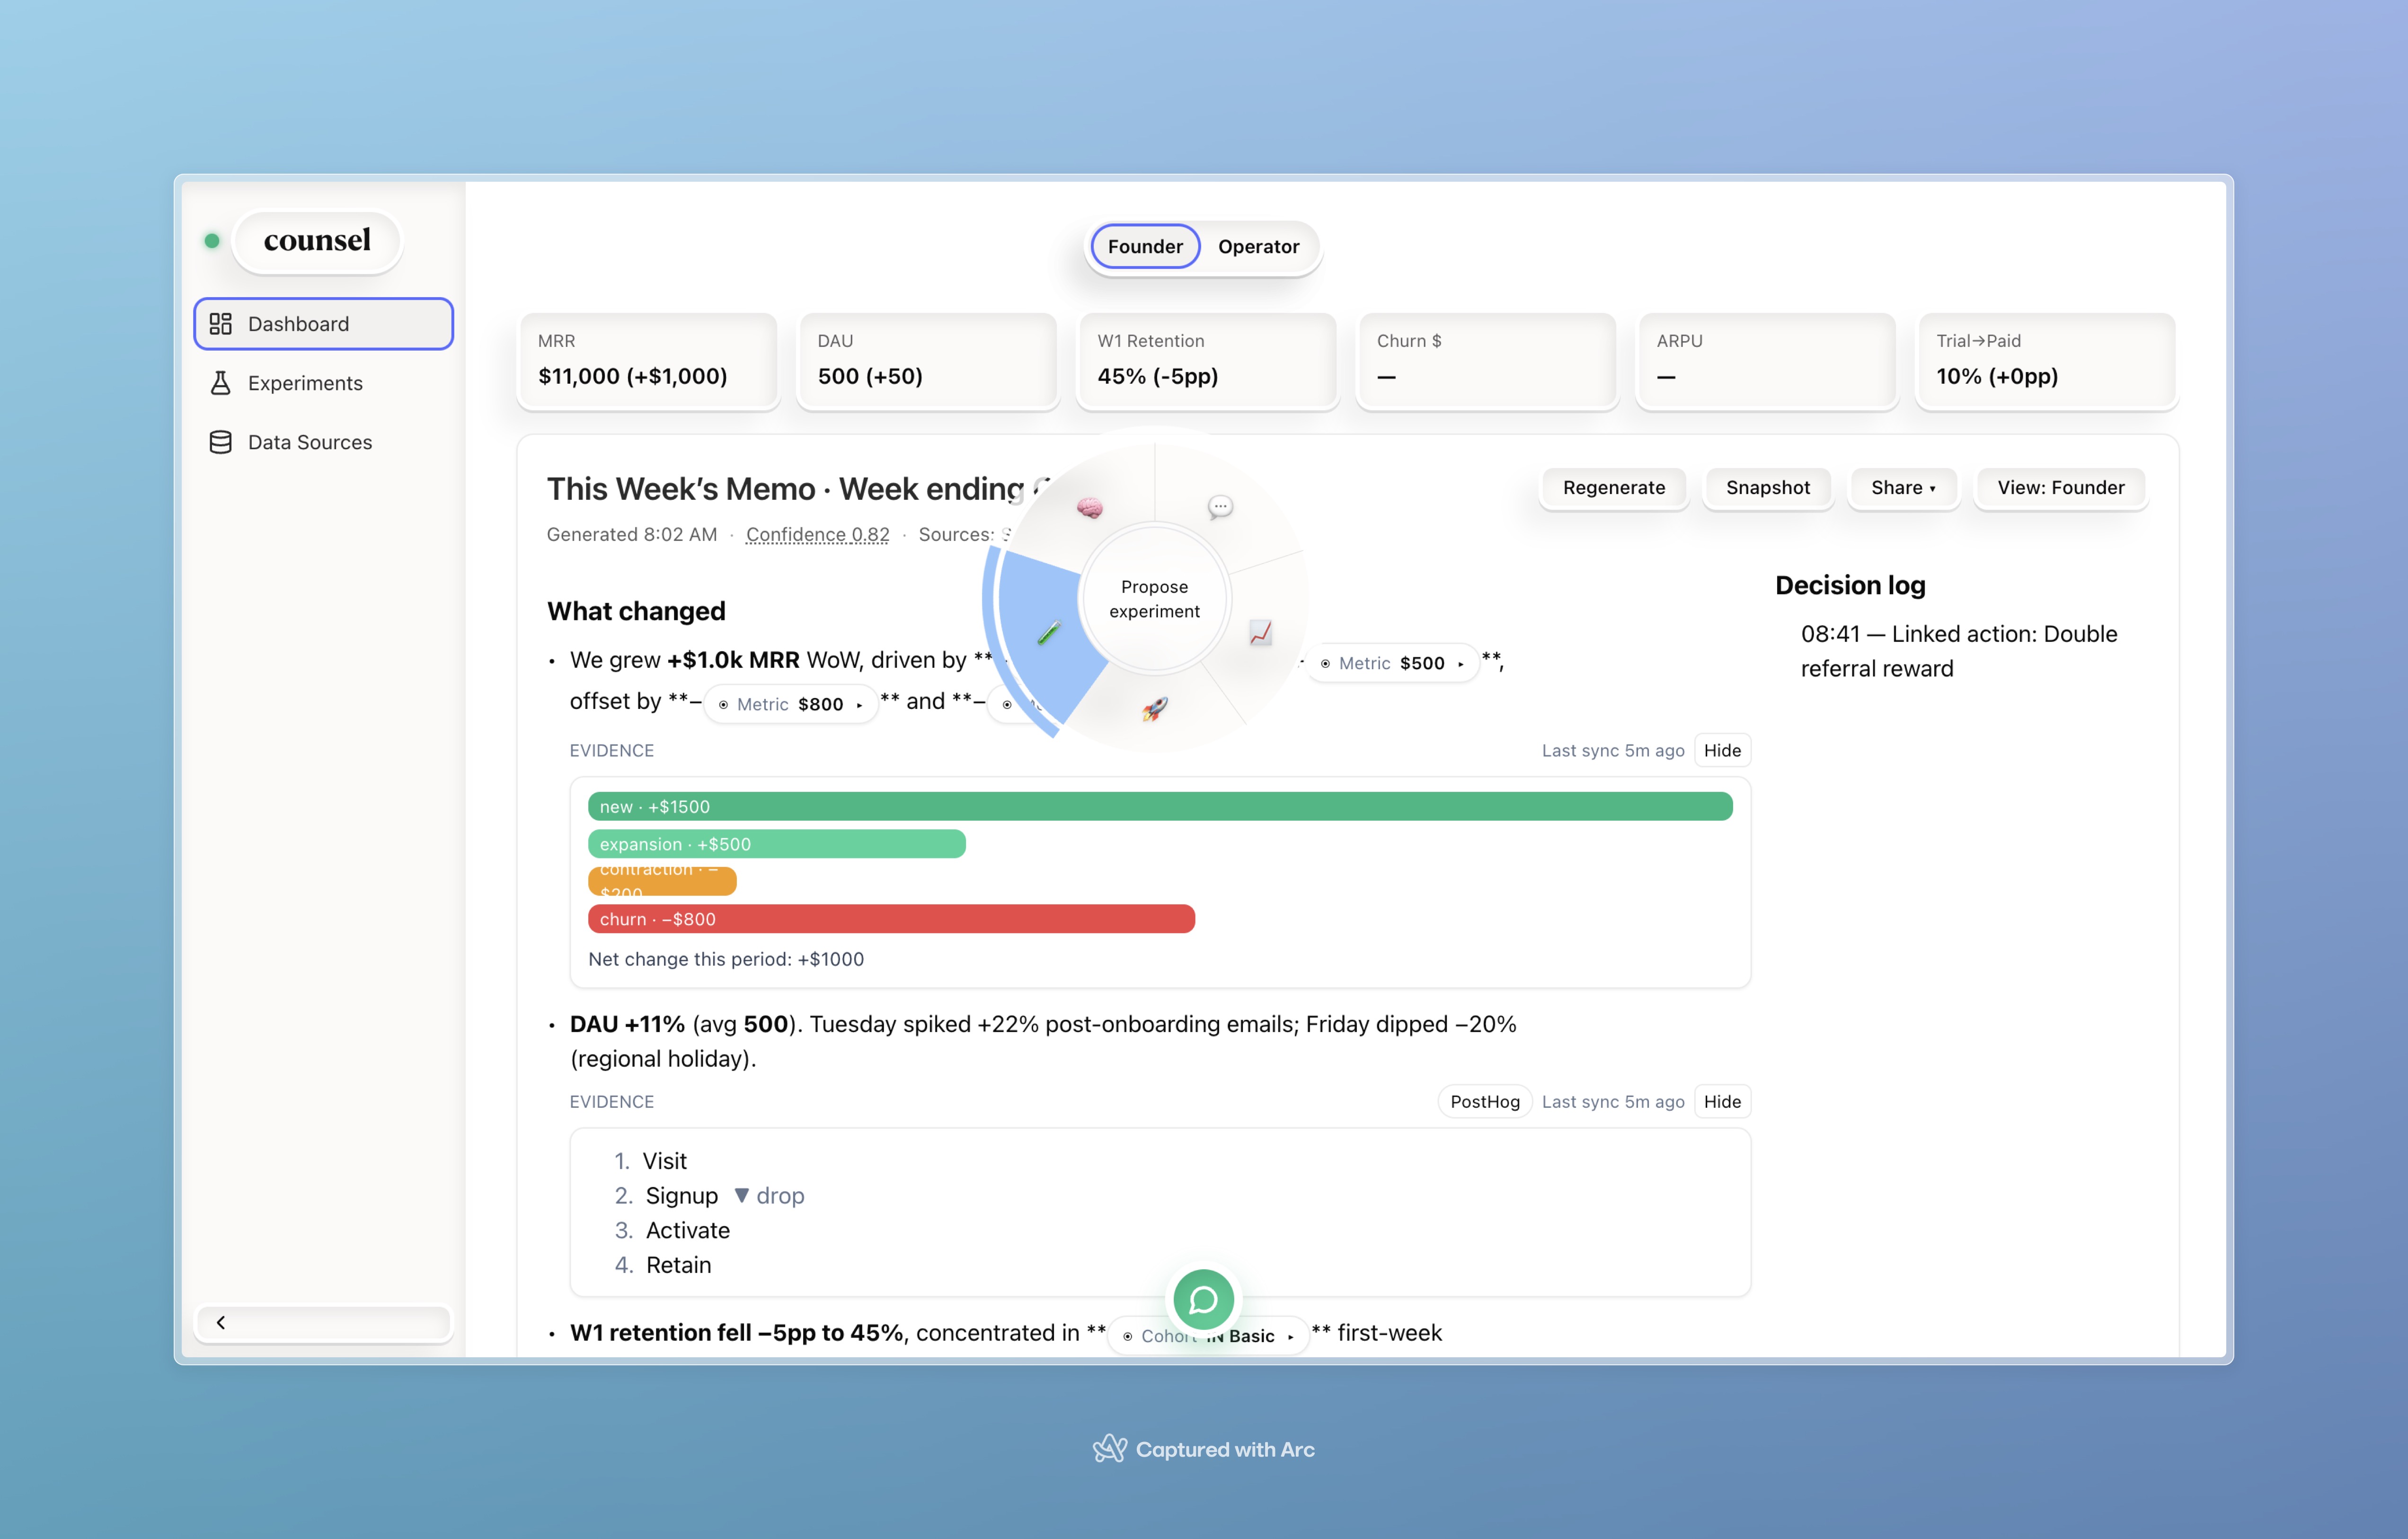Viewport: 2408px width, 1539px height.
Task: Expand the Metric $500 chip
Action: pyautogui.click(x=1393, y=663)
